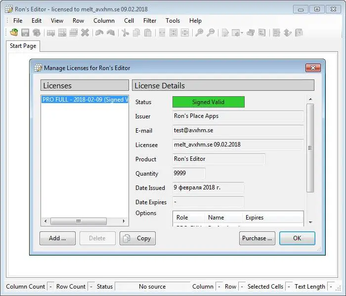Click the Product field Ron's Editor
The height and width of the screenshot is (296, 346).
coord(218,159)
